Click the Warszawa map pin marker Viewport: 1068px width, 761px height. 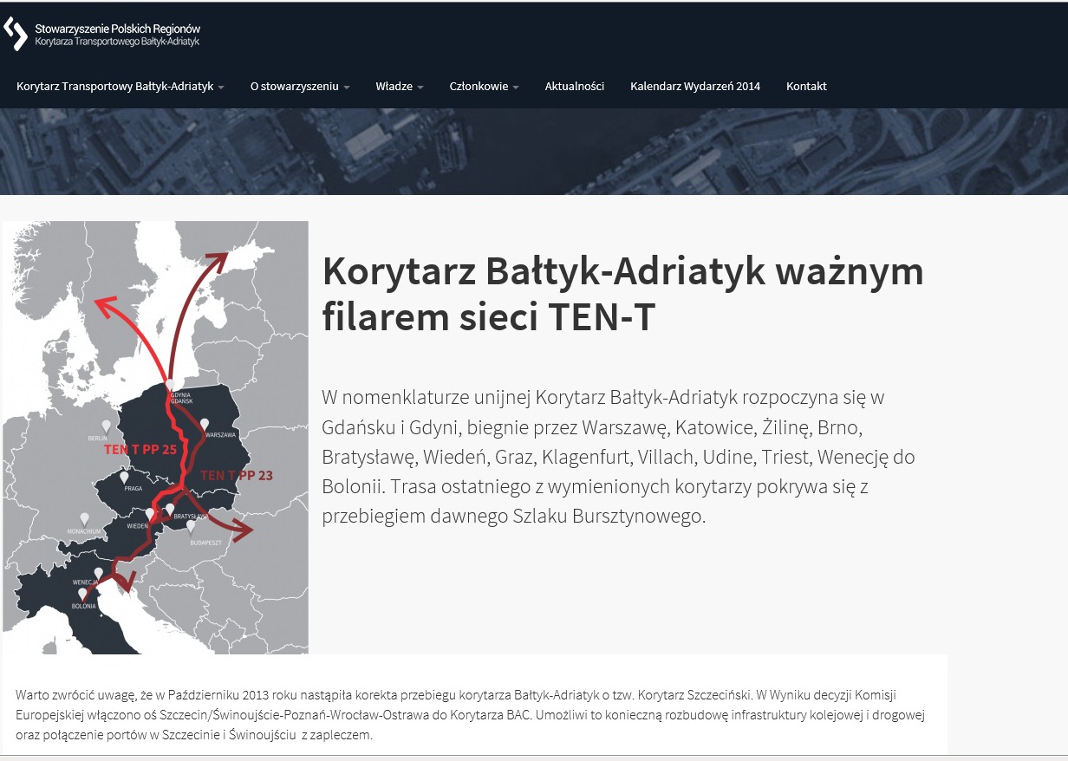[x=205, y=424]
